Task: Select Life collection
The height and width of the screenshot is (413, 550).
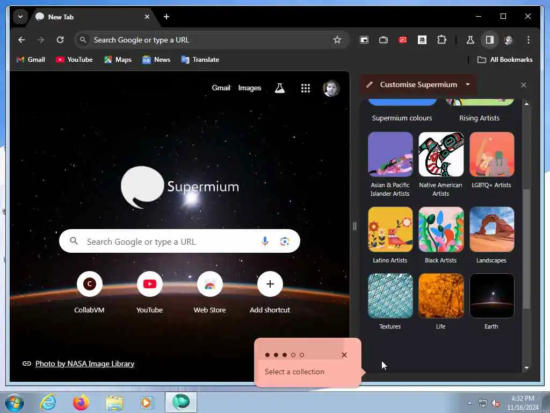Action: [x=441, y=302]
